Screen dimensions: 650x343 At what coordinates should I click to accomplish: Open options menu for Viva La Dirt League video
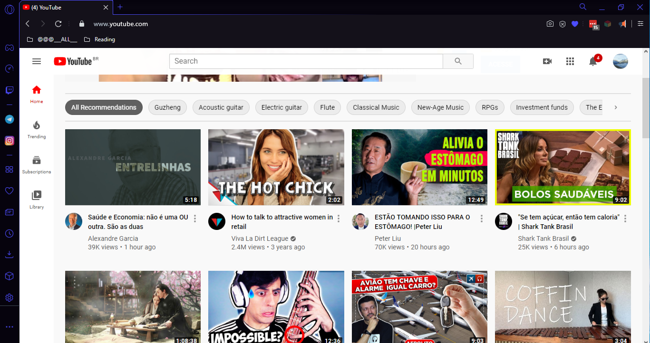click(x=339, y=219)
